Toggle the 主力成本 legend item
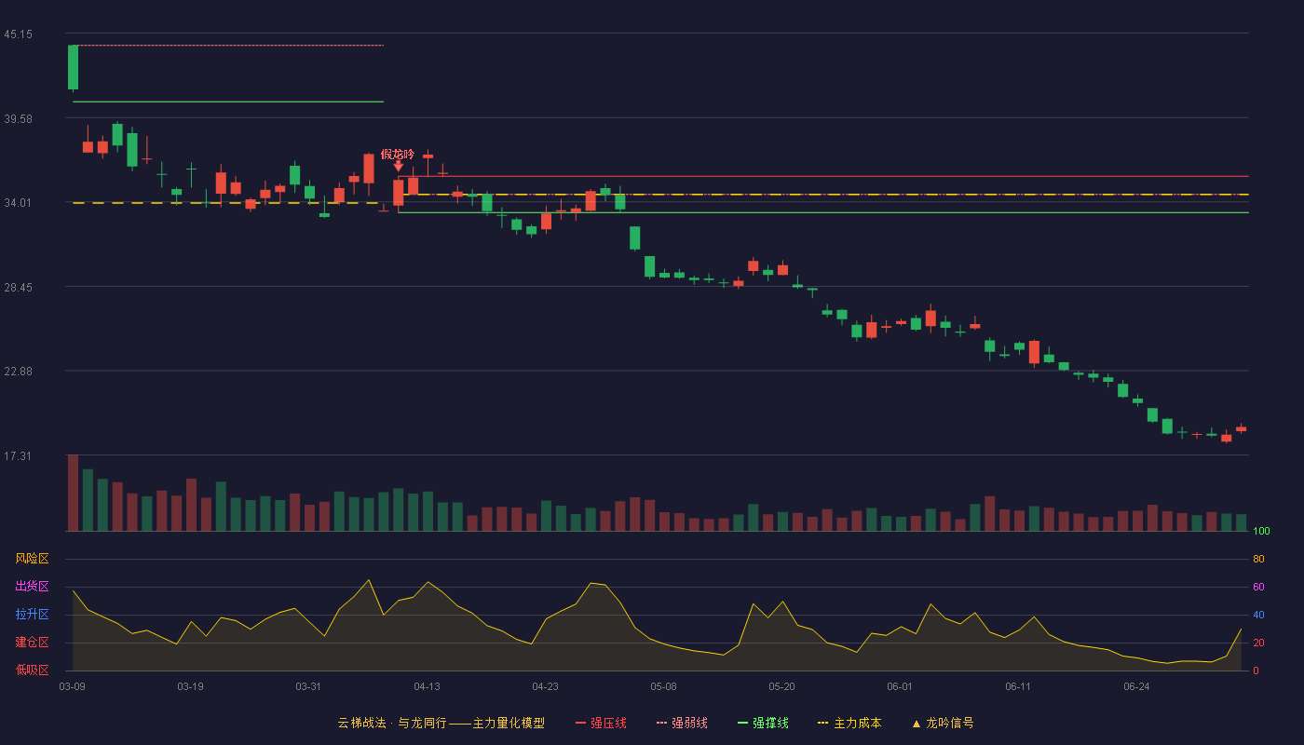This screenshot has height=745, width=1304. 849,723
